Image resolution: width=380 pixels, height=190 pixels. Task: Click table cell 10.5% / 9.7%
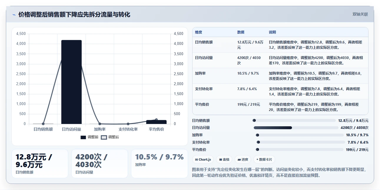tap(248, 73)
